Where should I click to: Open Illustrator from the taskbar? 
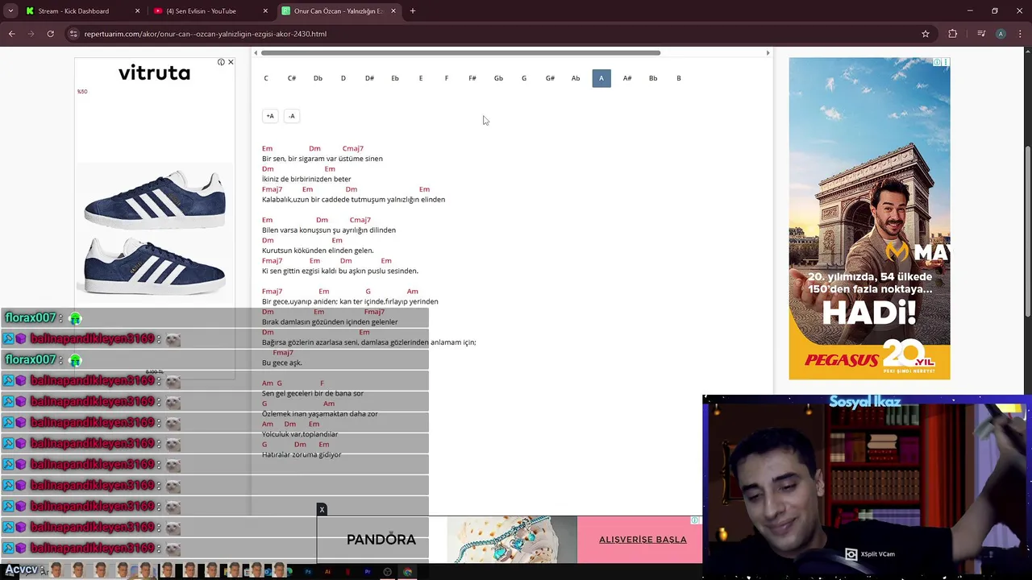click(x=327, y=572)
